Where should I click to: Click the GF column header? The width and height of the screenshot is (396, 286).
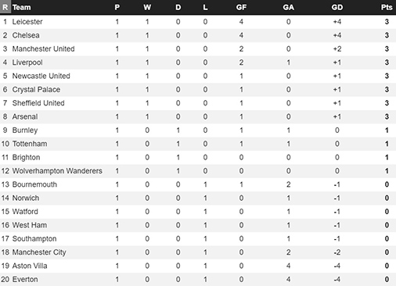241,7
